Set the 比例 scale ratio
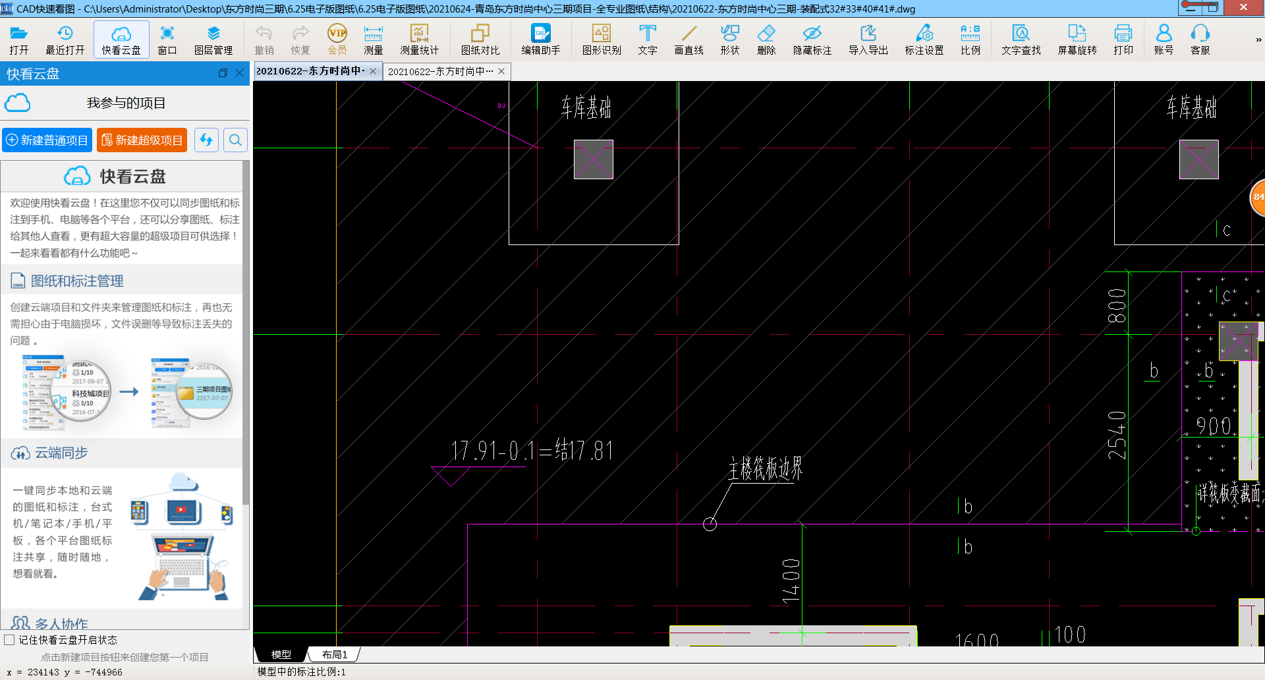Viewport: 1265px width, 680px height. pos(970,40)
